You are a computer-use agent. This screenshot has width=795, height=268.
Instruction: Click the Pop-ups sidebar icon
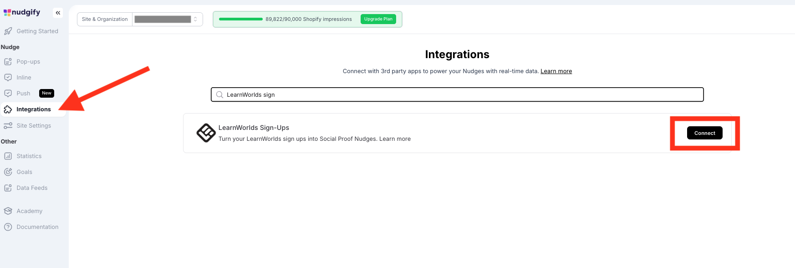point(8,62)
